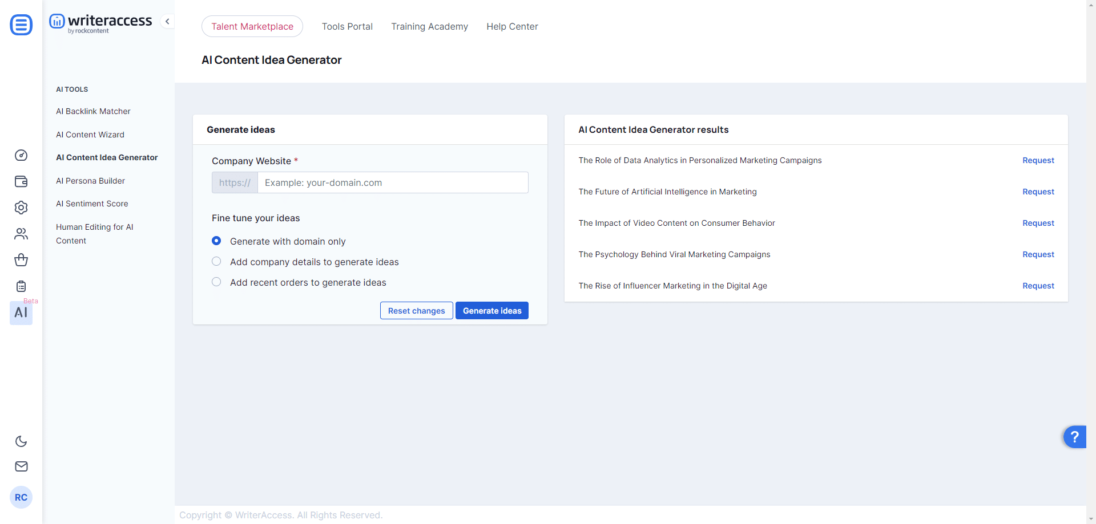
Task: Open the shopping basket icon in sidebar
Action: pos(21,260)
